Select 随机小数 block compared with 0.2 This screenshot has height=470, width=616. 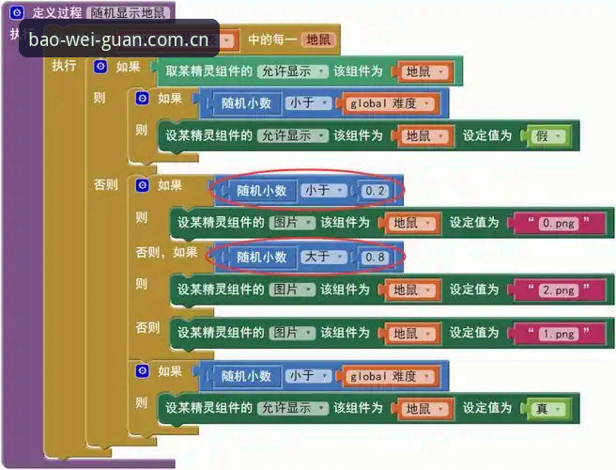(x=261, y=191)
